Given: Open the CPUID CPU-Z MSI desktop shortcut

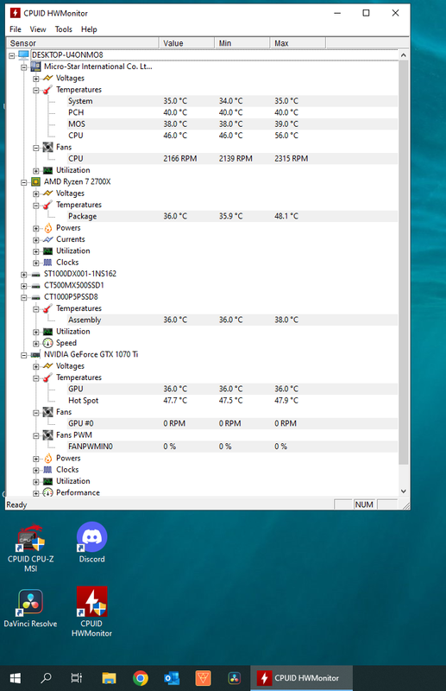Looking at the screenshot, I should coord(30,548).
